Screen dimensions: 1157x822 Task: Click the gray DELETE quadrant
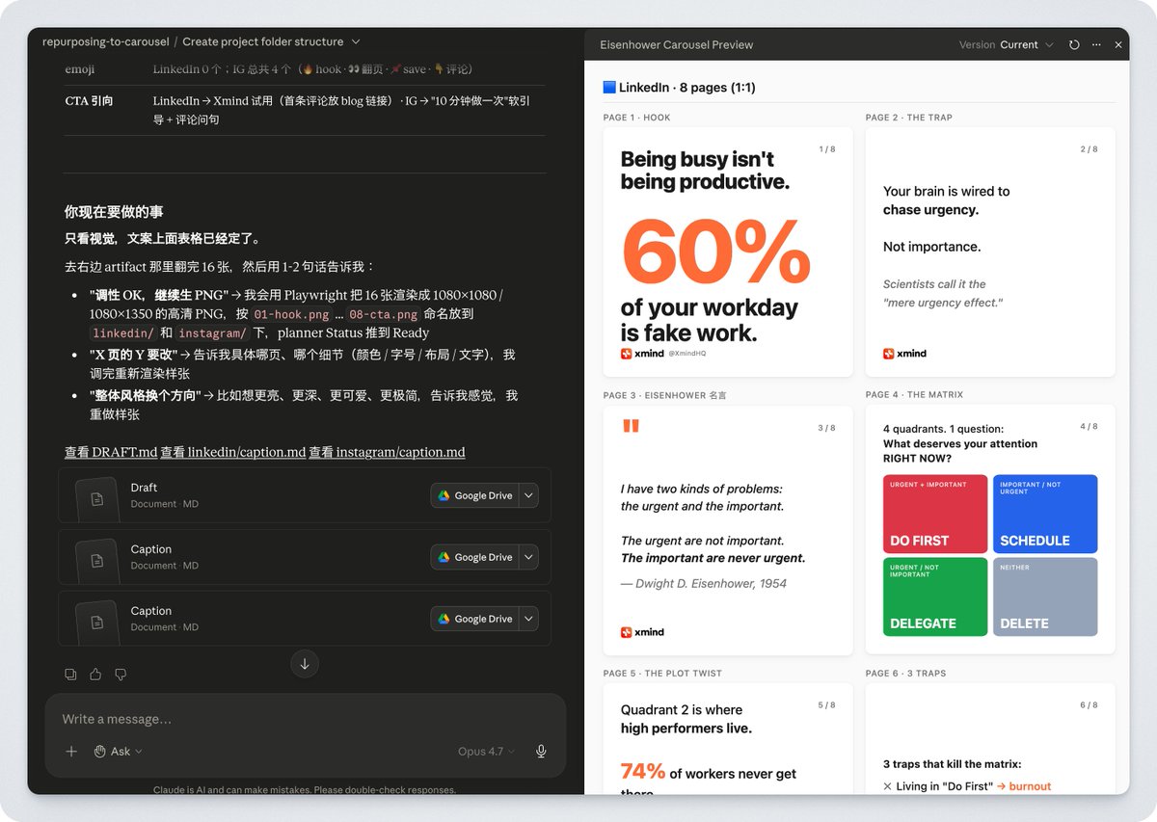pos(1045,597)
